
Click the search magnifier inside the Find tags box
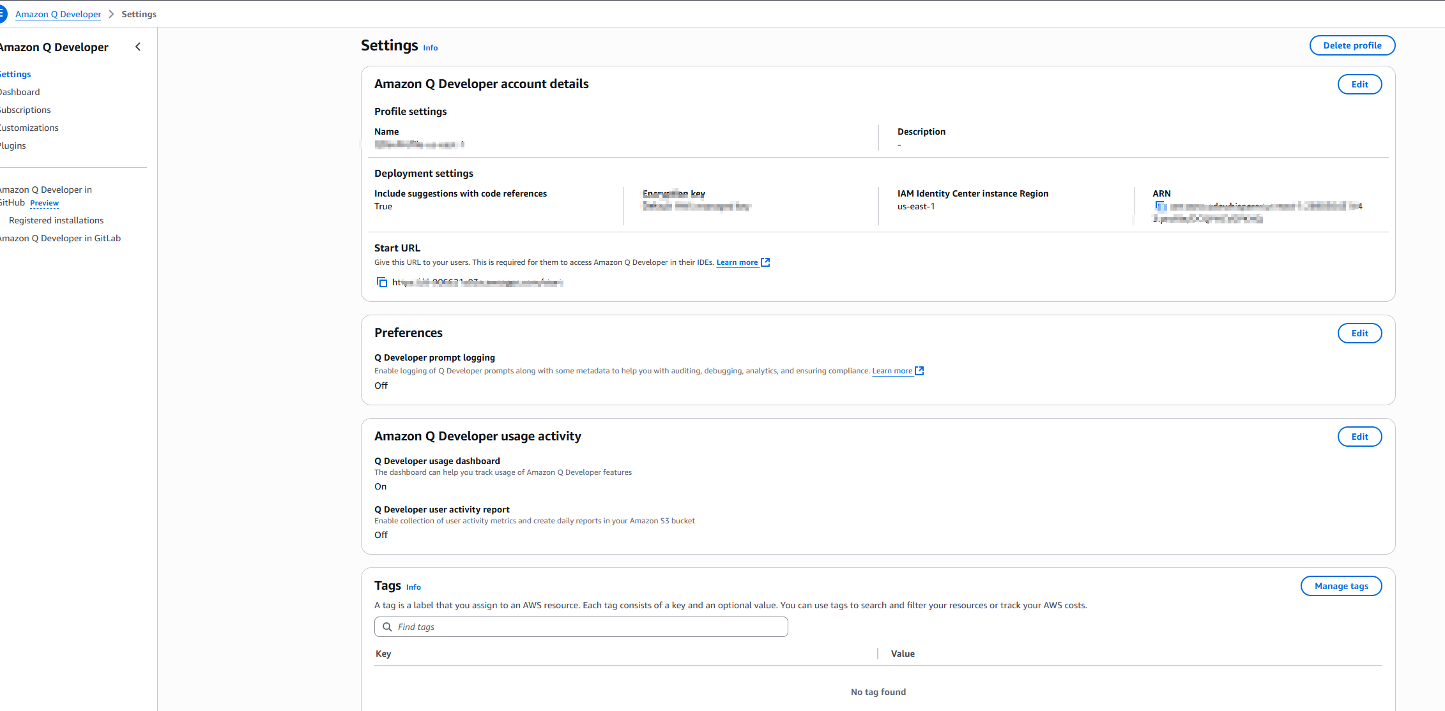click(387, 627)
